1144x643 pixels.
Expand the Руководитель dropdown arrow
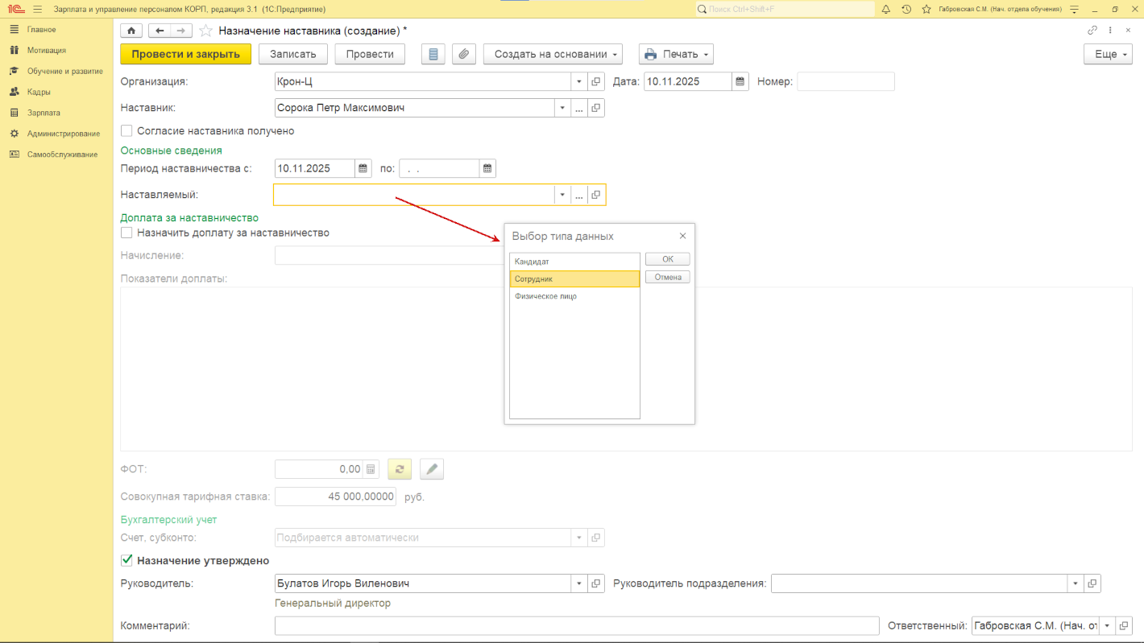click(x=579, y=583)
